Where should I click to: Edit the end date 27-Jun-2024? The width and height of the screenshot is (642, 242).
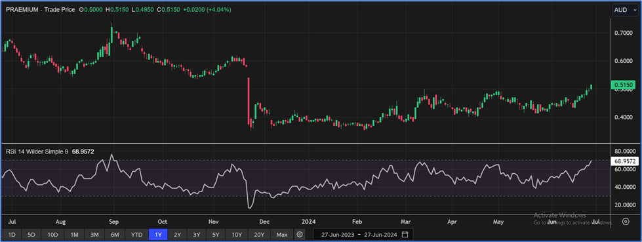(x=381, y=235)
